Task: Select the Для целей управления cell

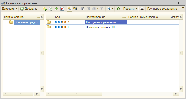Action: pyautogui.click(x=106, y=22)
